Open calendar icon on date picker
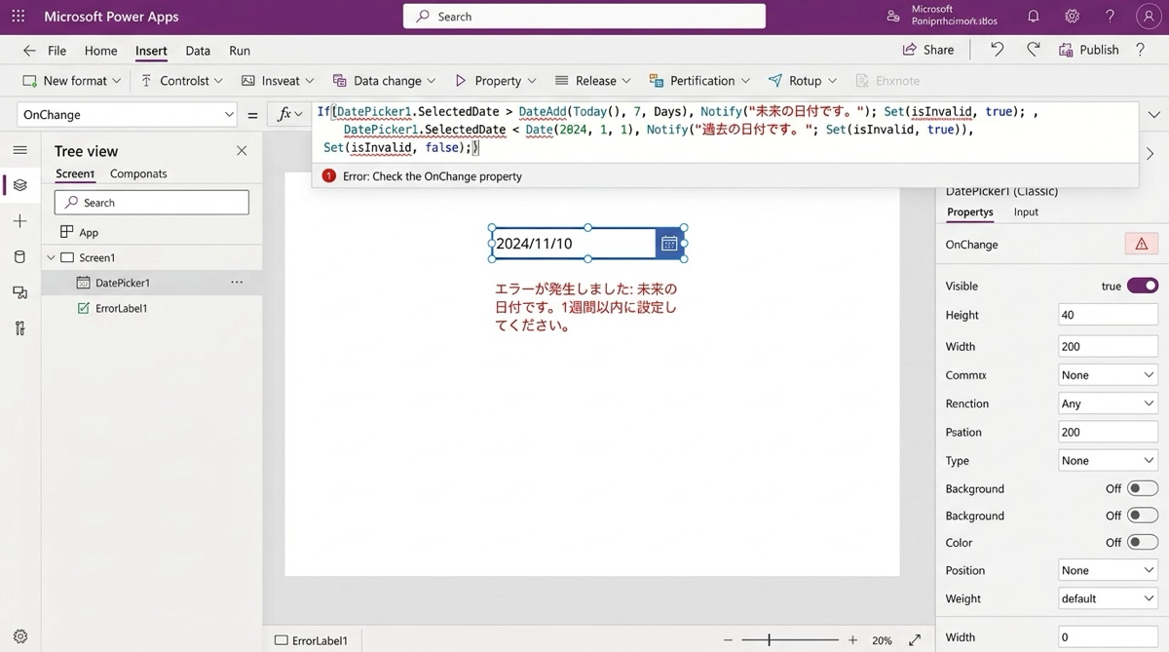 pyautogui.click(x=669, y=244)
